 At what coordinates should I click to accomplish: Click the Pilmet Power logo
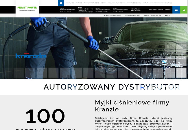27,8
